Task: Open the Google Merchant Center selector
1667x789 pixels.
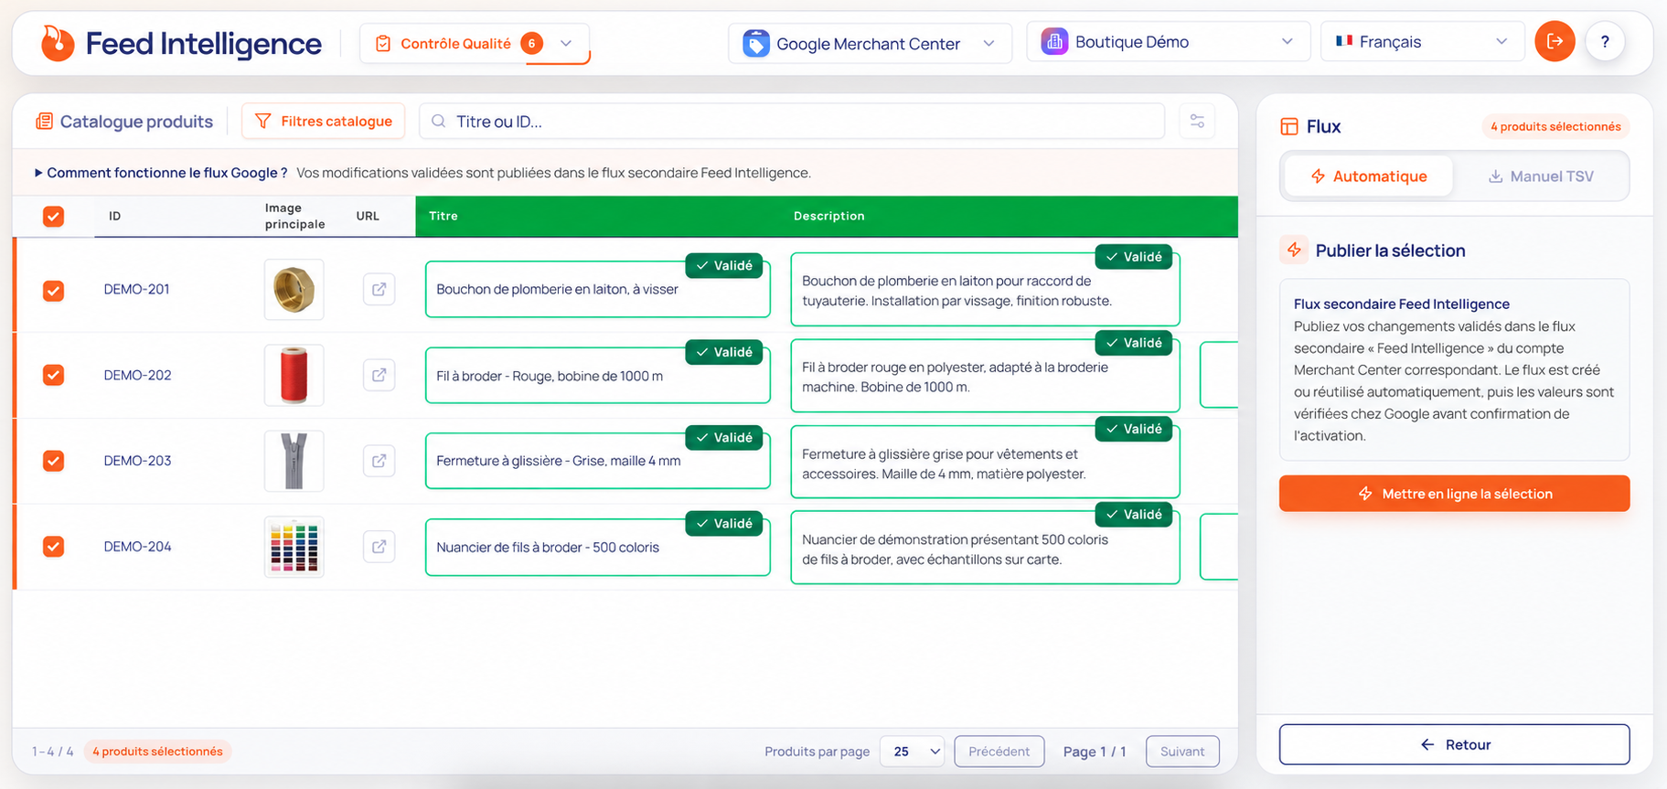Action: click(870, 43)
